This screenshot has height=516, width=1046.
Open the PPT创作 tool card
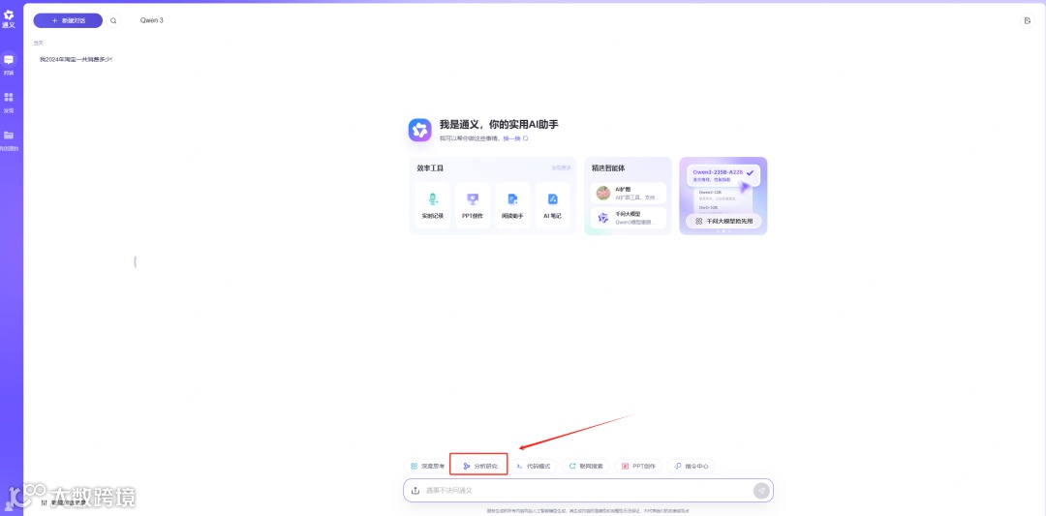tap(473, 206)
